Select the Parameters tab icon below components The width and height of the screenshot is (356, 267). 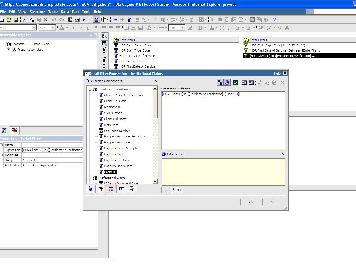pyautogui.click(x=132, y=189)
